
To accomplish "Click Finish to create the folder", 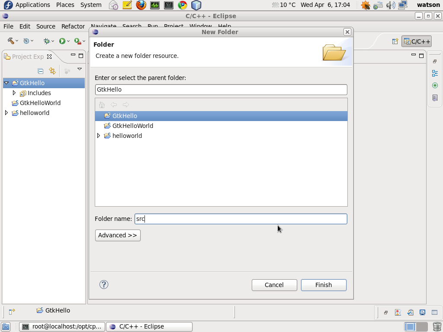I will coord(324,285).
